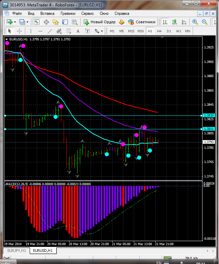Screen dimensions: 219x264
Task: Open the Profiles icon
Action: [22, 22]
